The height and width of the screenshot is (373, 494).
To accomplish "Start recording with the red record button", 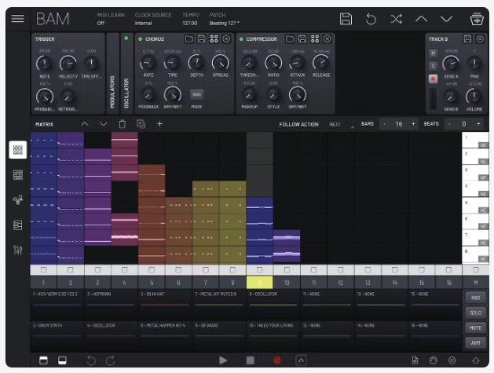I will [x=277, y=360].
